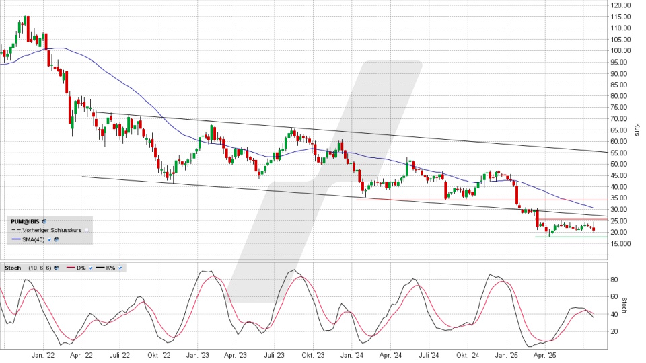Click the D% legend label

[81, 268]
